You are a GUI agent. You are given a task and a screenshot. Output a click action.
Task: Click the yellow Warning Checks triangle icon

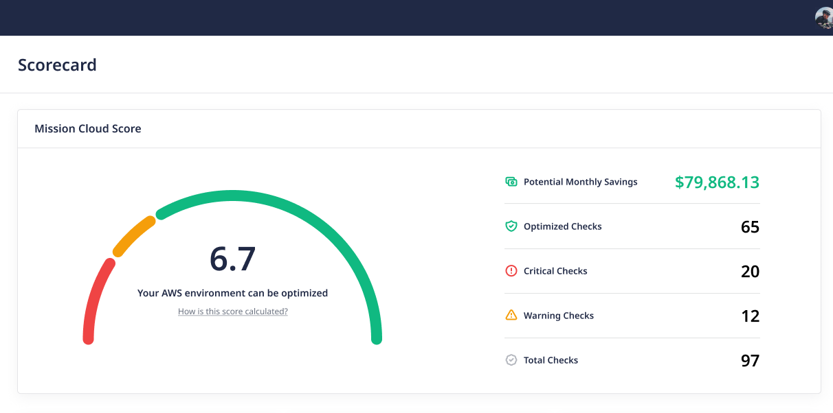(x=511, y=315)
